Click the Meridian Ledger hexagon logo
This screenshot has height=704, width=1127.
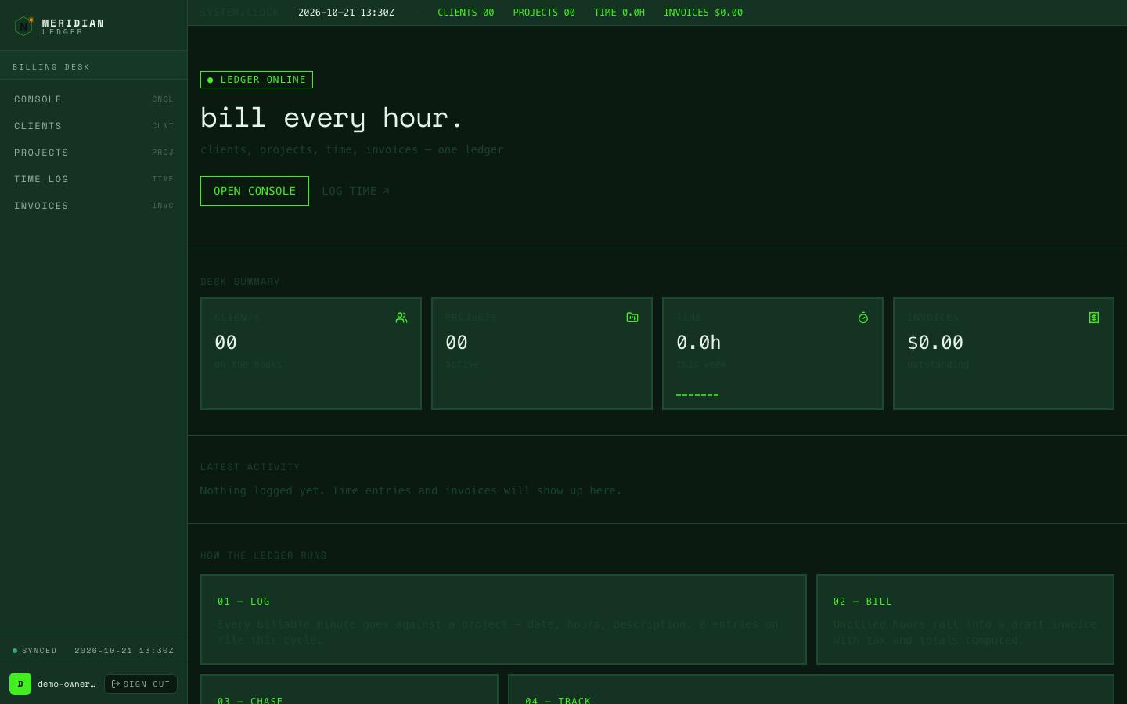pyautogui.click(x=23, y=26)
